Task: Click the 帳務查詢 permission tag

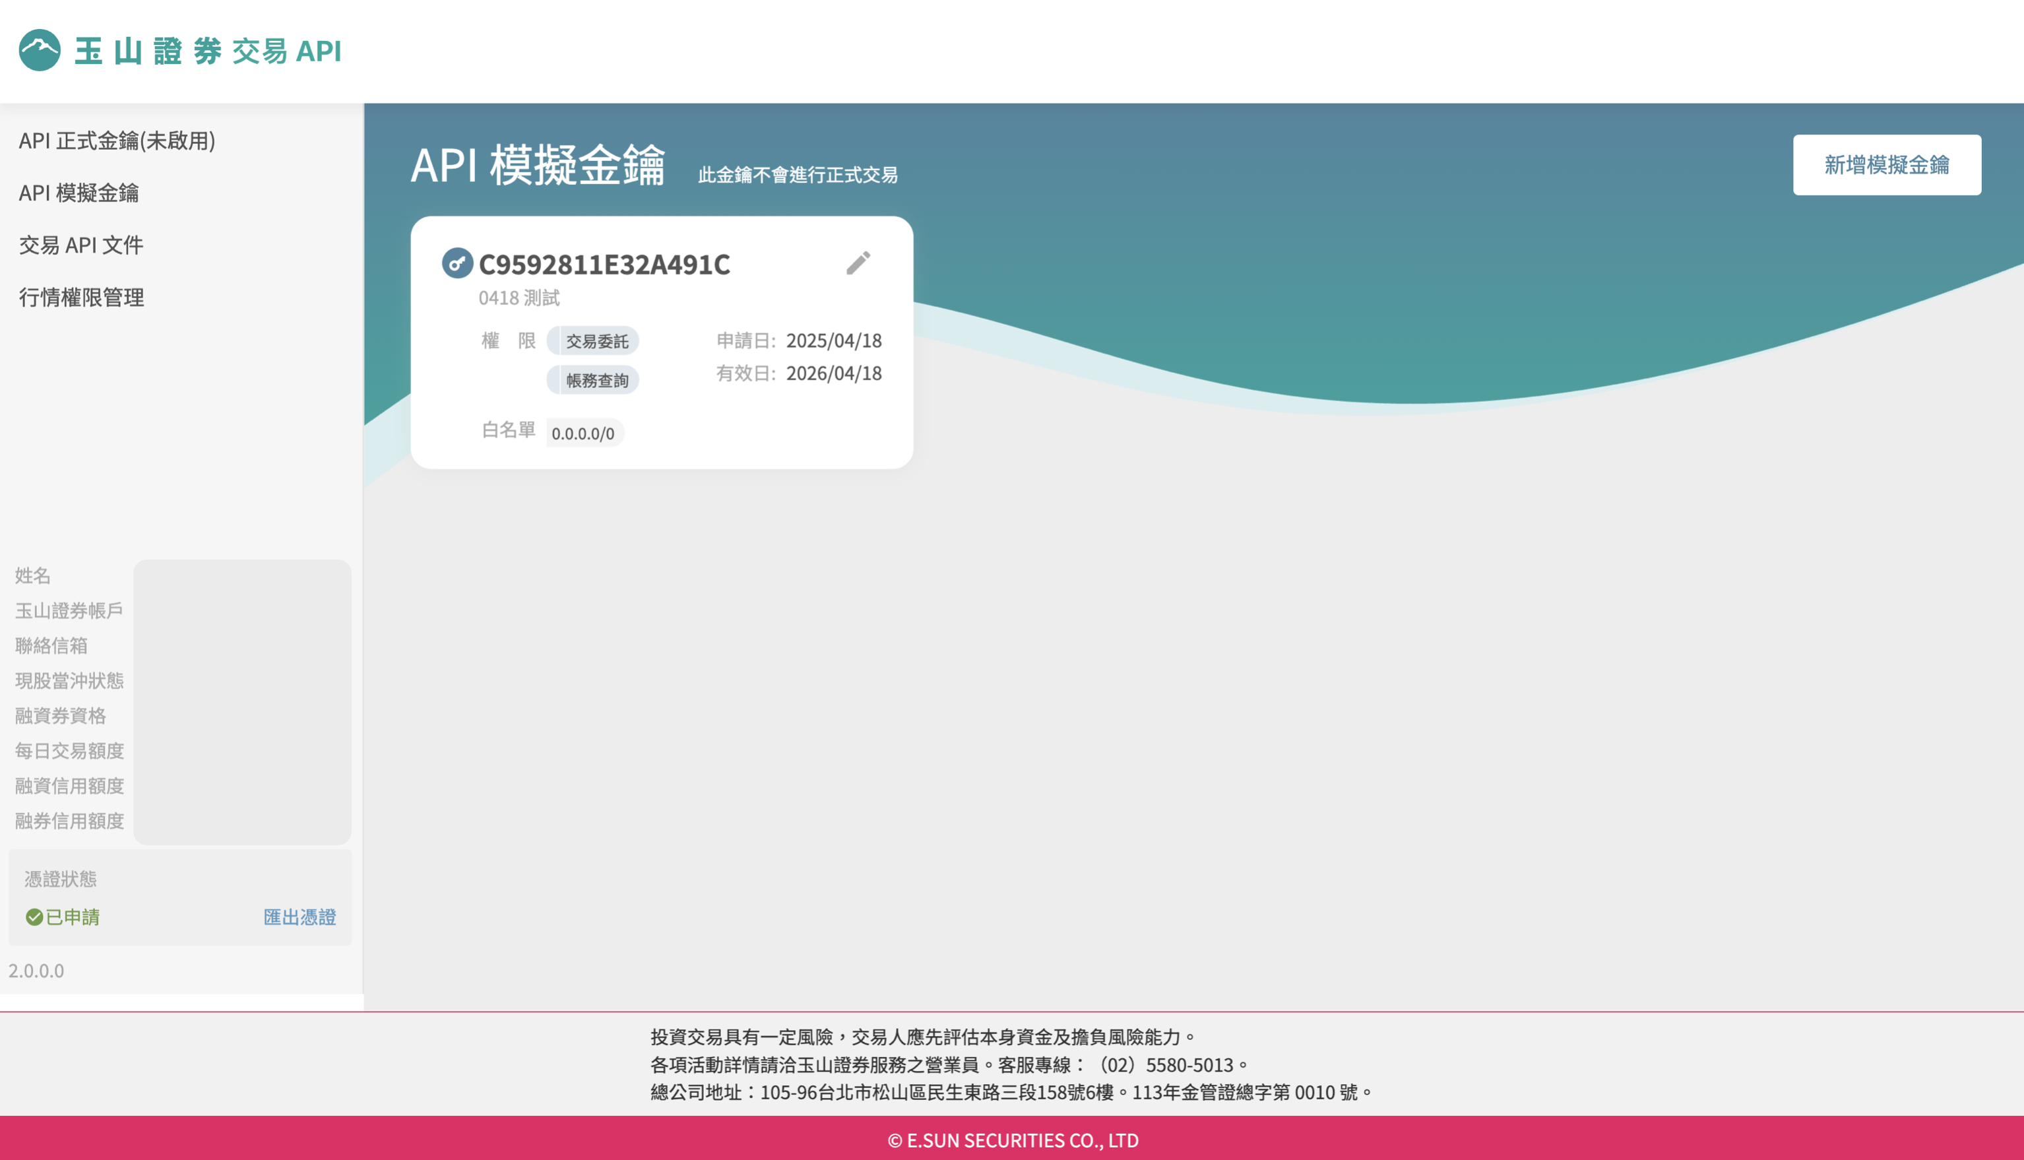Action: point(592,380)
